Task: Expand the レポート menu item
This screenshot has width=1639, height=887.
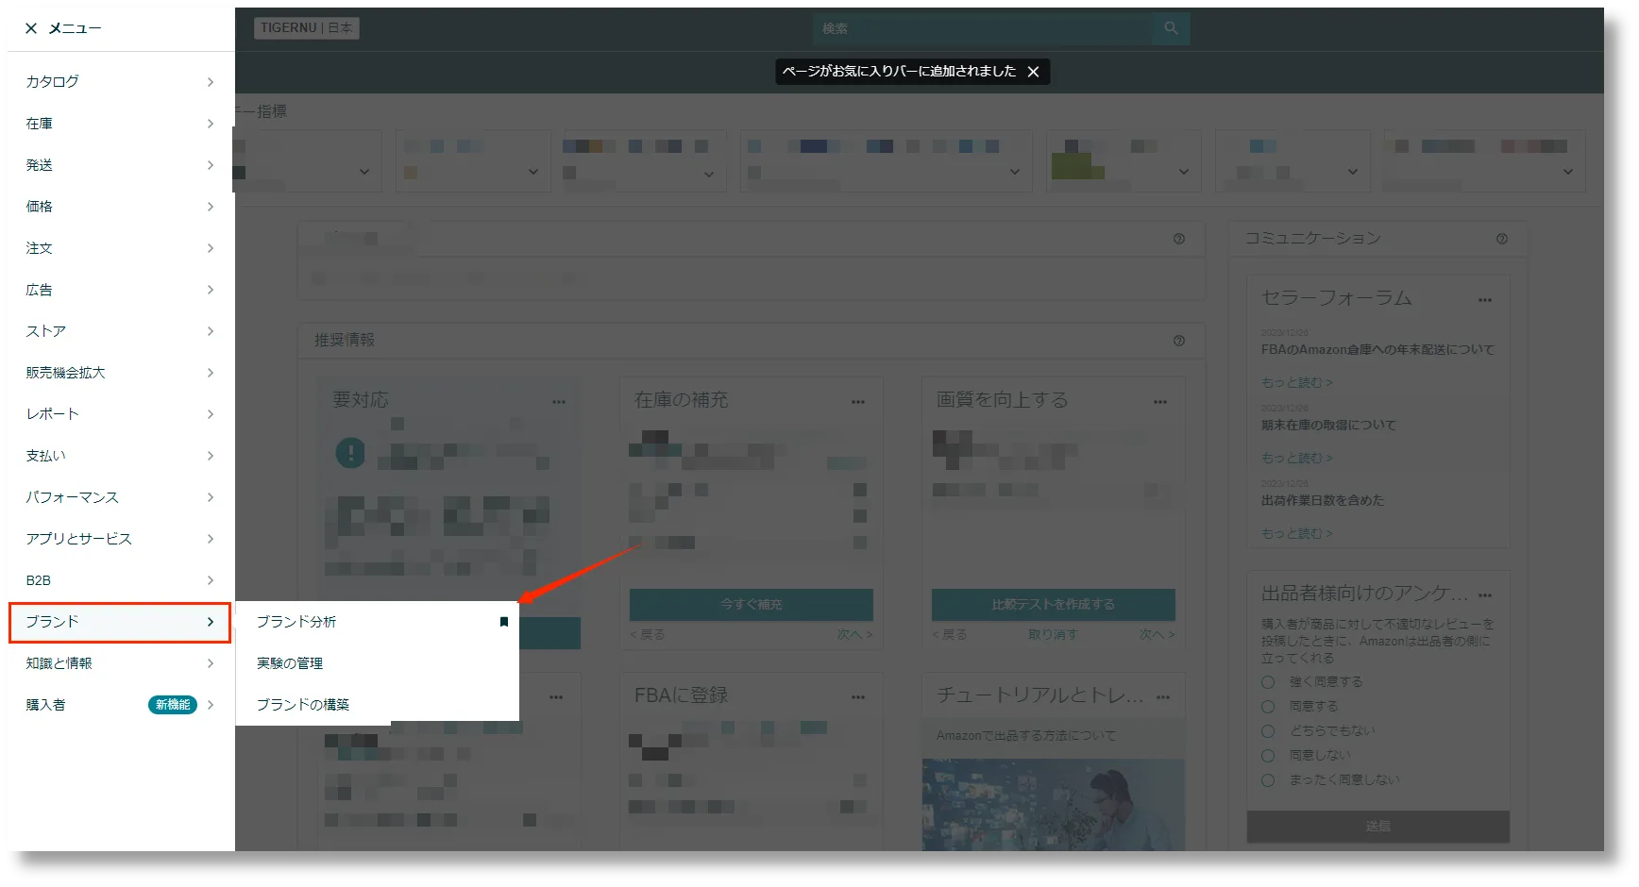Action: pos(120,414)
